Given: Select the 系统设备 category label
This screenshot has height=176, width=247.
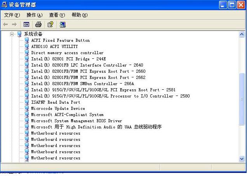Looking at the screenshot, I should pos(33,34).
